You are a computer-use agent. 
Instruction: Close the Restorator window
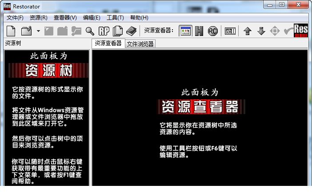[x=298, y=5]
